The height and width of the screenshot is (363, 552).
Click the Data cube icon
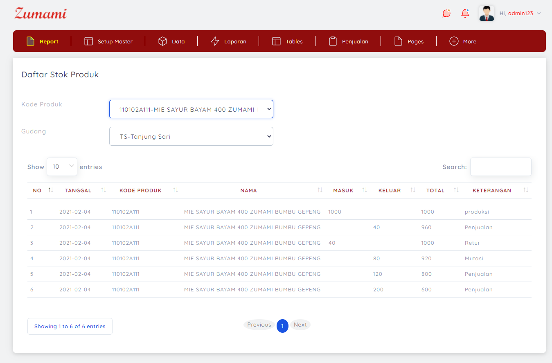[x=162, y=41]
